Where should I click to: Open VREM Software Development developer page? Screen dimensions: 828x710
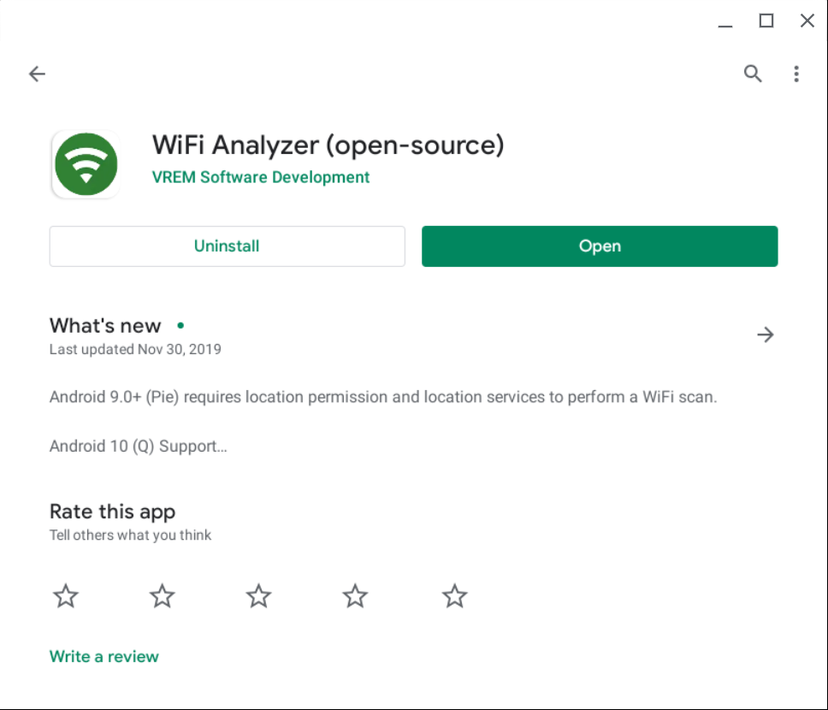pyautogui.click(x=260, y=177)
